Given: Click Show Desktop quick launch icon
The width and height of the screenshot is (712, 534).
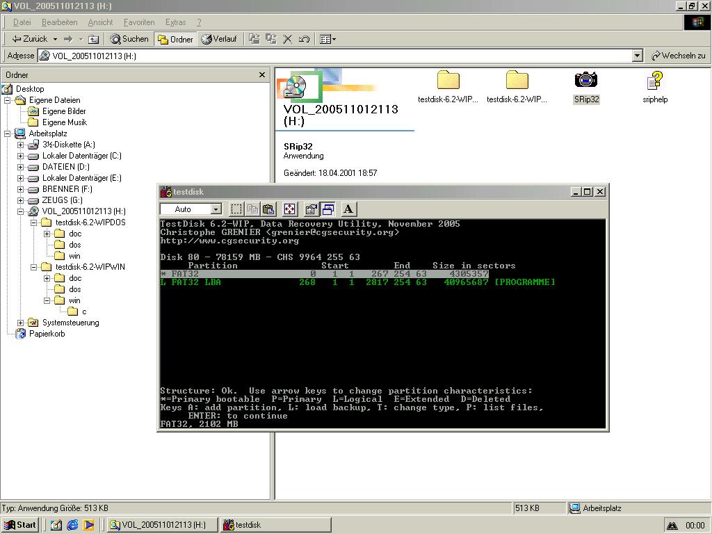Looking at the screenshot, I should tap(56, 525).
